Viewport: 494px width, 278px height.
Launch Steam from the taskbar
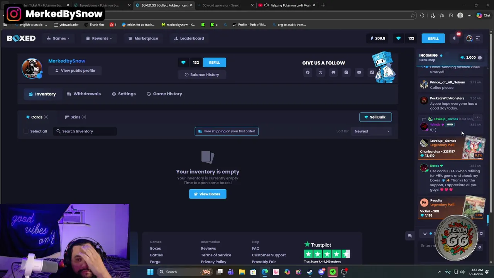pos(310,272)
